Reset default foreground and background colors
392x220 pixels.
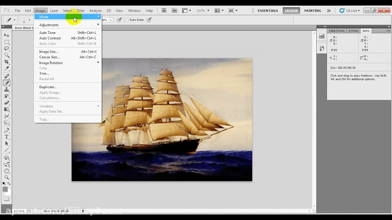click(4, 183)
